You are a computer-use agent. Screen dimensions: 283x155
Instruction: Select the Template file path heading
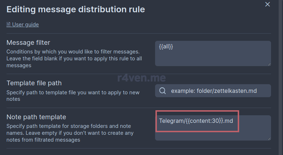point(34,83)
